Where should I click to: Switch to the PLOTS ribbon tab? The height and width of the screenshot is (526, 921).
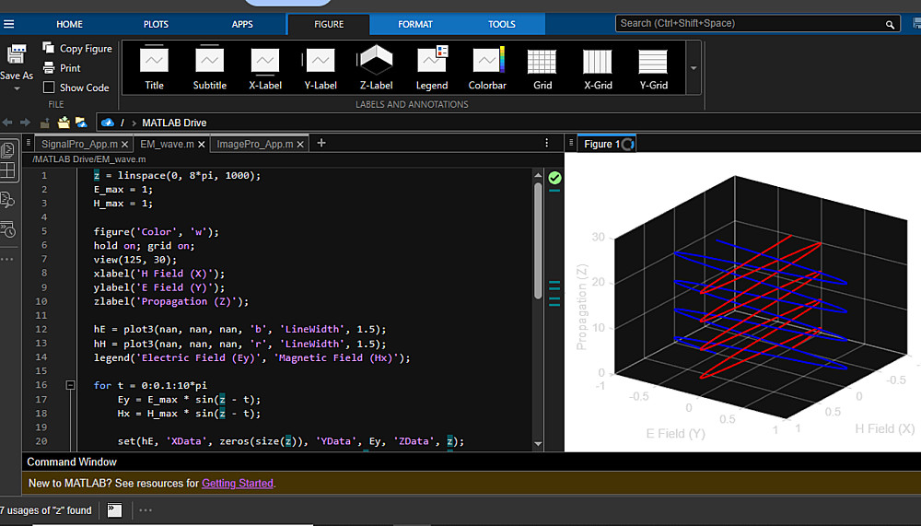(156, 25)
